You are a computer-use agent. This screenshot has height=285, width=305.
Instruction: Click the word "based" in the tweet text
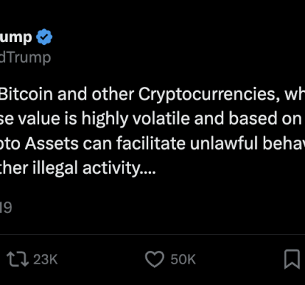253,119
